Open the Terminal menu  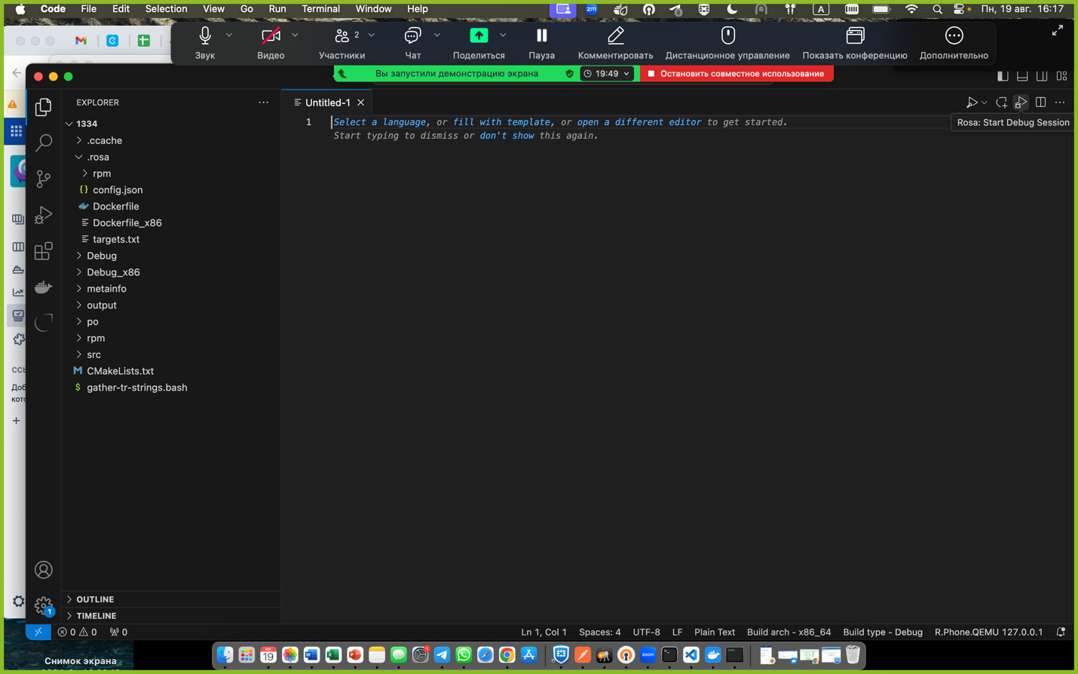[320, 9]
